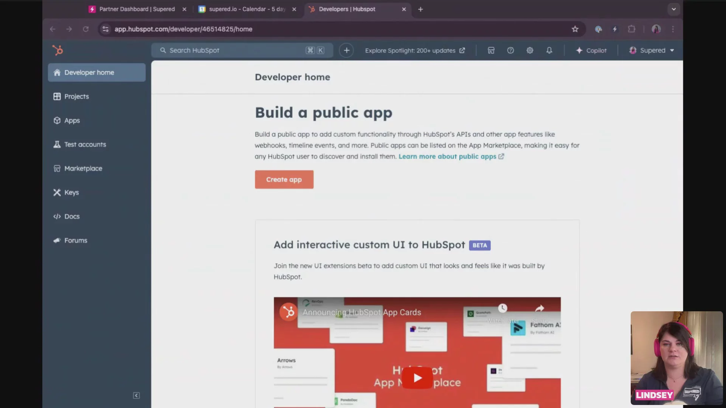Click the Create app button
This screenshot has height=408, width=726.
(x=284, y=179)
